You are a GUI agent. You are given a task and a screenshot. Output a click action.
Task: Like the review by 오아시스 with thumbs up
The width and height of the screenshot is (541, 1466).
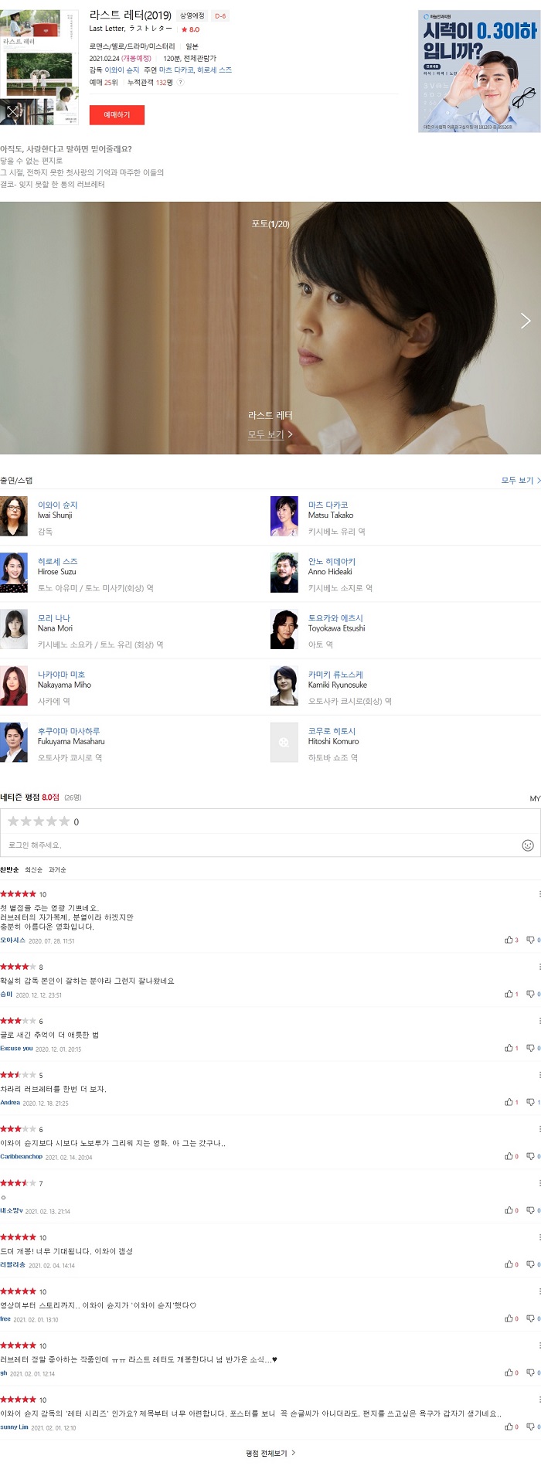[509, 940]
